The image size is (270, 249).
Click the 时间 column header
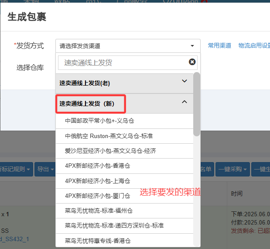coord(236,194)
